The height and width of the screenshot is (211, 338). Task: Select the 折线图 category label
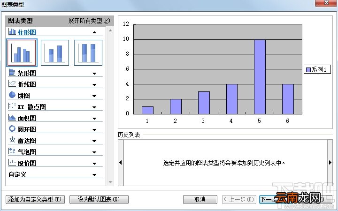click(x=27, y=84)
